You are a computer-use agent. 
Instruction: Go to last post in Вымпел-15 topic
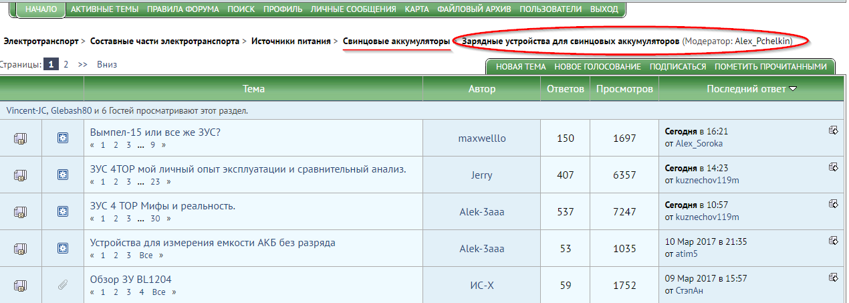(833, 130)
